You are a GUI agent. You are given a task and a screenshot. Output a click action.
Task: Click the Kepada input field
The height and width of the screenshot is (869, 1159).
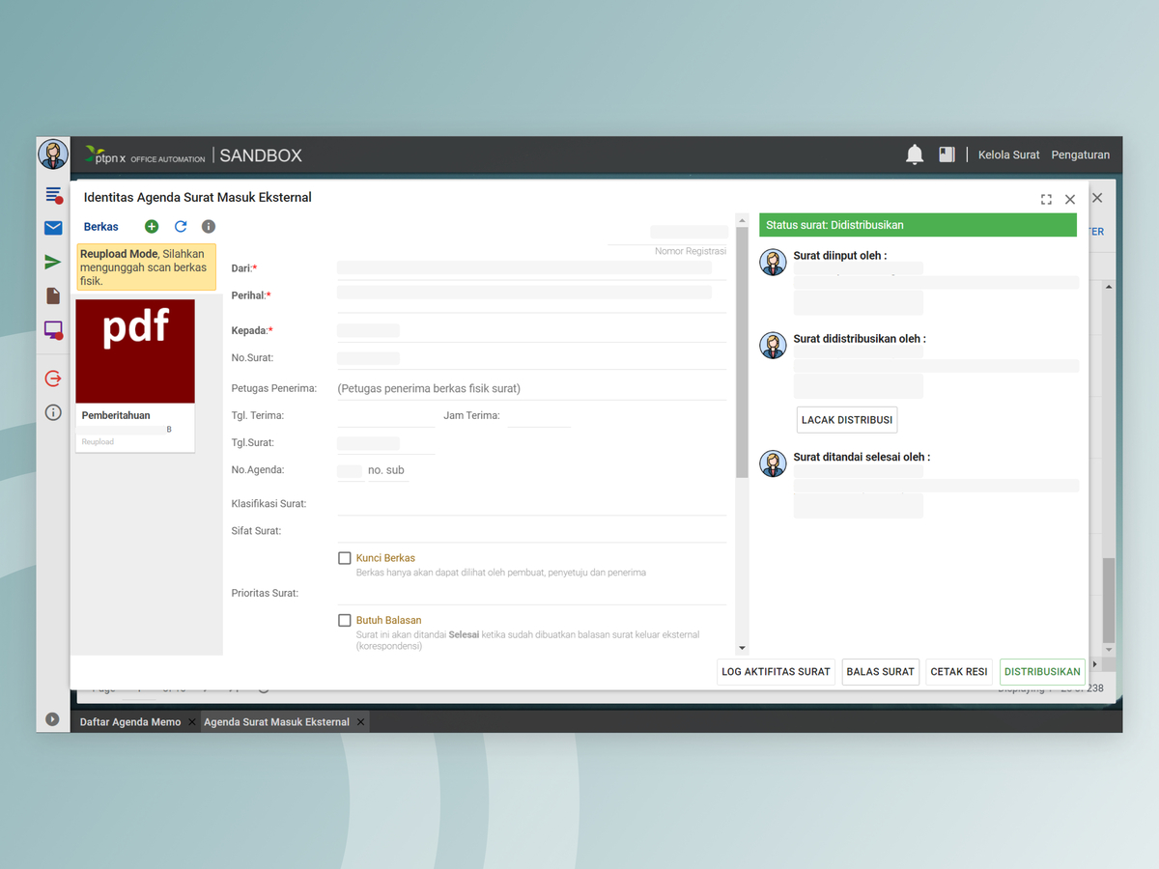(x=531, y=330)
